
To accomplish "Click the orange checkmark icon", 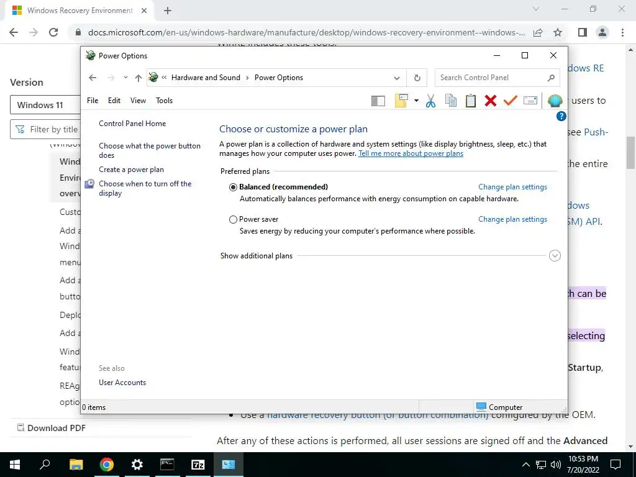I will click(x=511, y=101).
